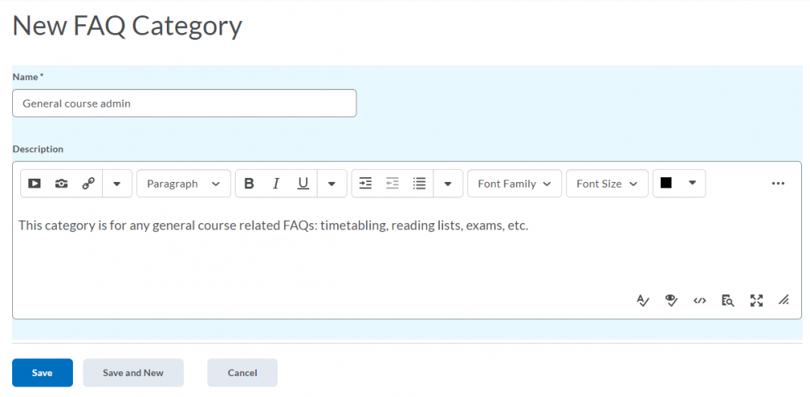Toggle bold formatting
This screenshot has width=810, height=397.
point(249,184)
